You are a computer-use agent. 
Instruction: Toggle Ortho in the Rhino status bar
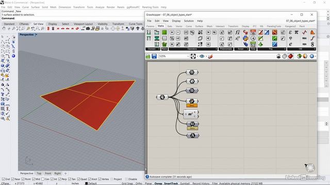(139, 183)
